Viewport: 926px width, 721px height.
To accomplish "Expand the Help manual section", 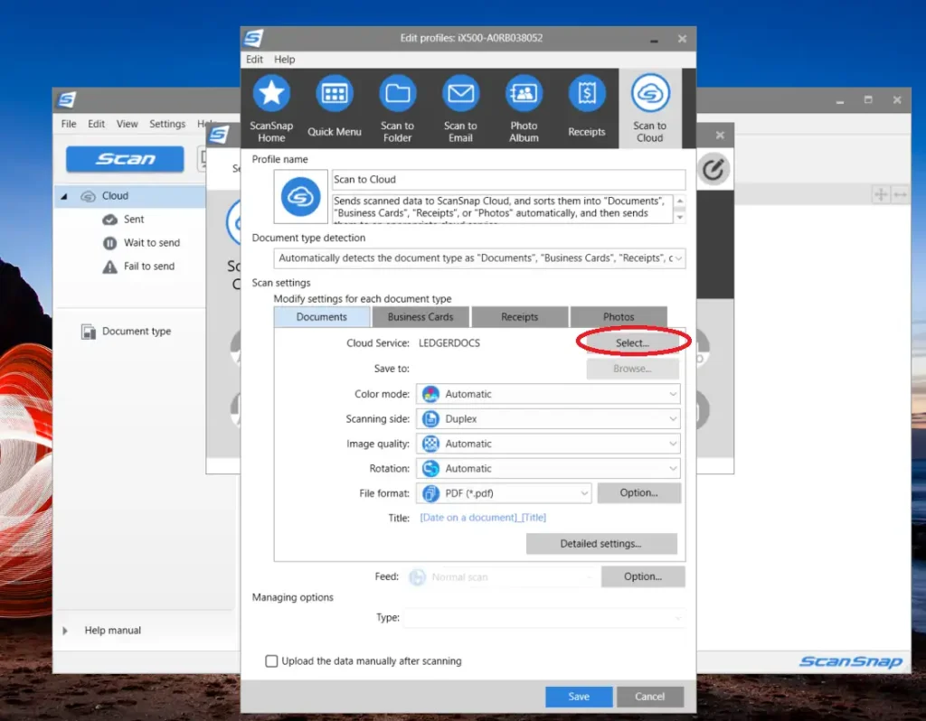I will click(65, 631).
